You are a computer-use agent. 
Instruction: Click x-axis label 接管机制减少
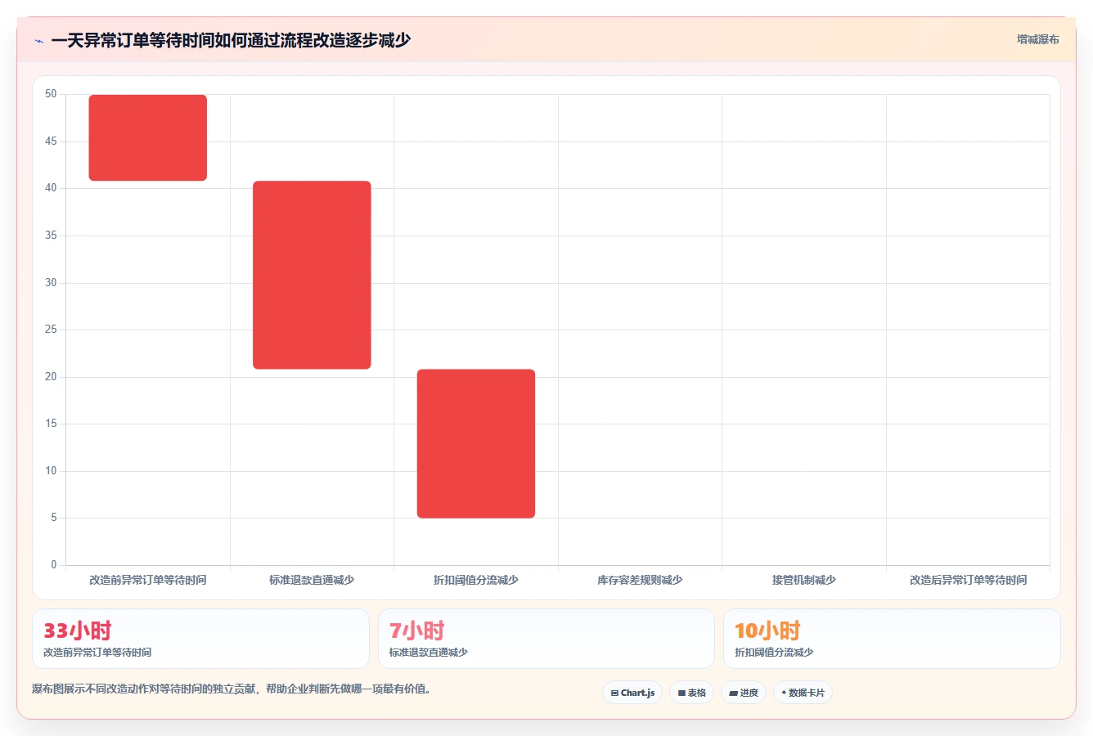pos(804,580)
